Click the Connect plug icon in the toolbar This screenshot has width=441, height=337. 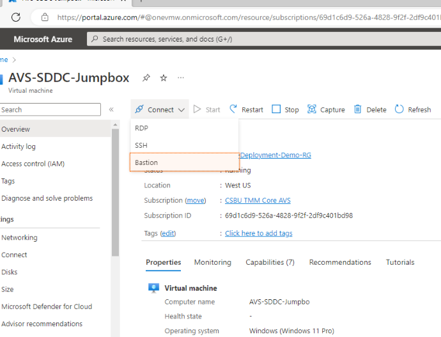click(139, 109)
